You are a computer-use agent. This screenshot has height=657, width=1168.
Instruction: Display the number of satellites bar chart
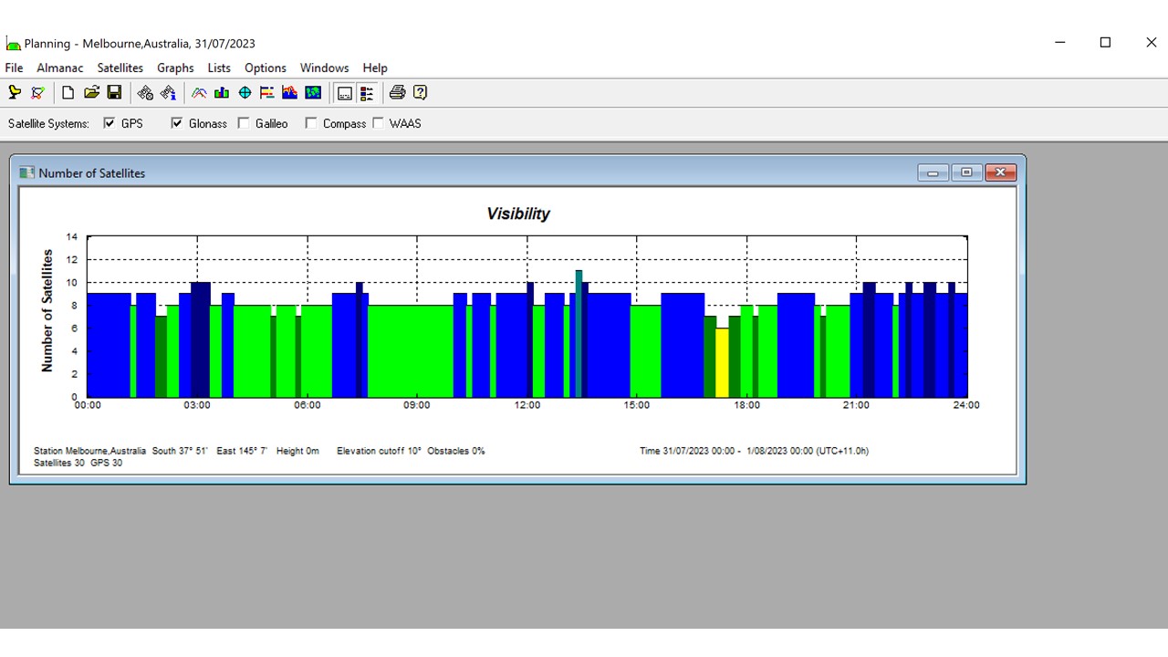(x=221, y=92)
